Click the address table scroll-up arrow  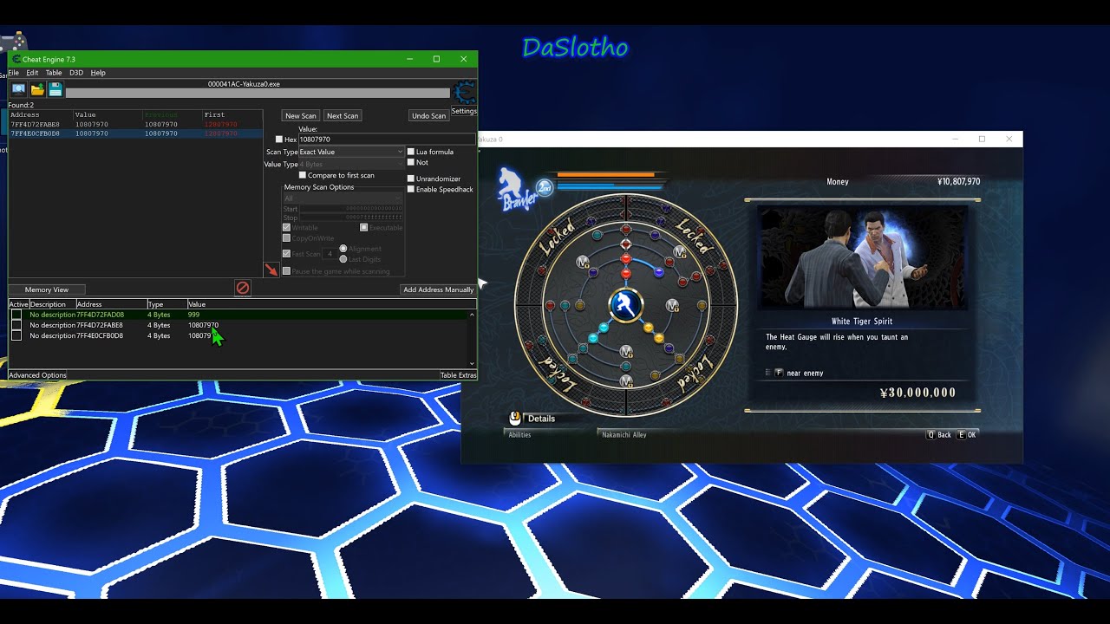pyautogui.click(x=473, y=314)
